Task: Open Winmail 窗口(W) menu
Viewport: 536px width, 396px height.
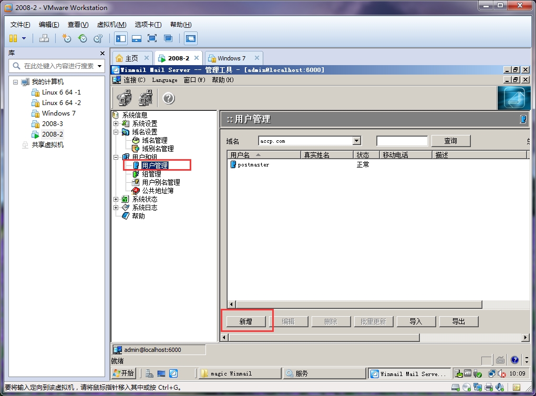Action: pos(194,80)
